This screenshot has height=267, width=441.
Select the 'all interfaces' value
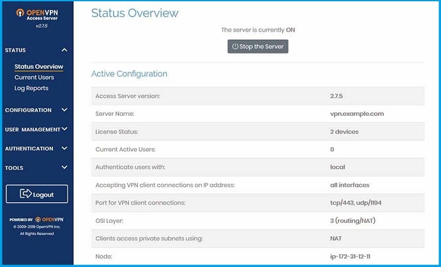350,185
